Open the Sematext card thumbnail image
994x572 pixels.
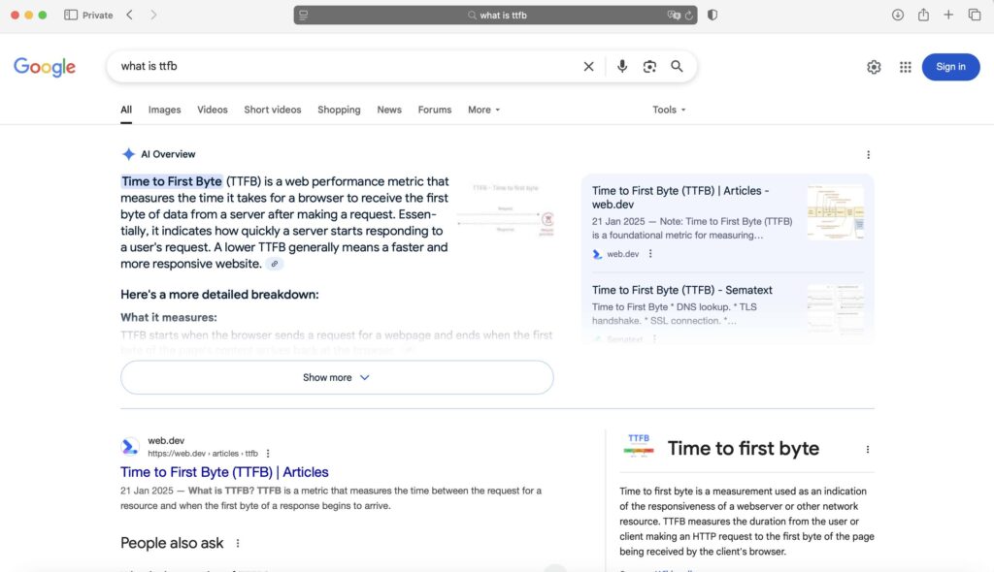[836, 308]
